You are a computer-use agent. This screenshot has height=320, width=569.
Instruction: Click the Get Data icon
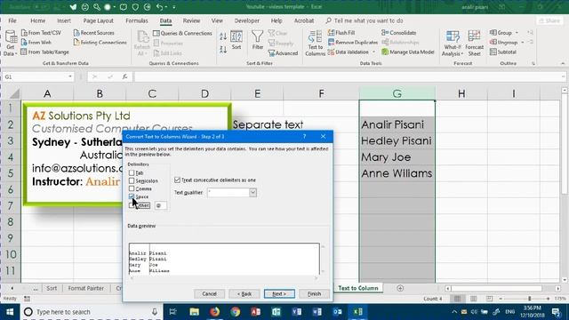pyautogui.click(x=10, y=43)
